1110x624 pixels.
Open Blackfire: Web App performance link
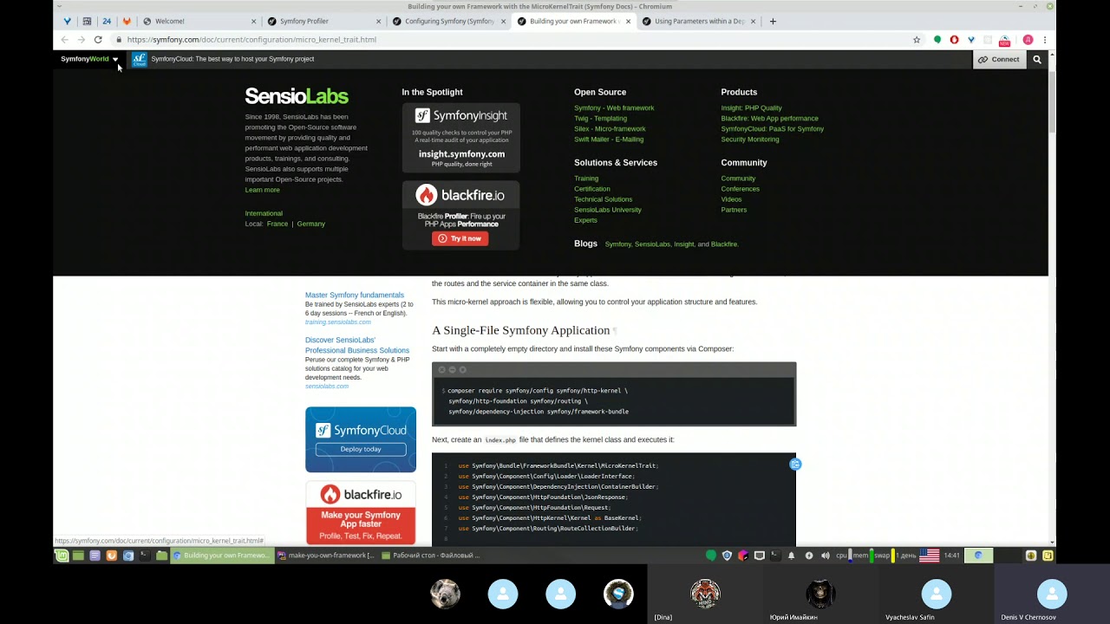point(769,118)
